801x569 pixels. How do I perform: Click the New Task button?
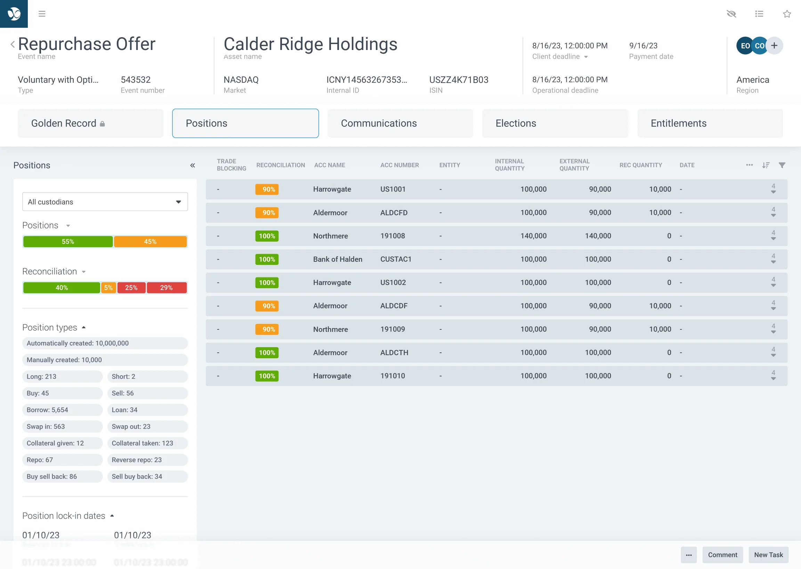coord(768,555)
